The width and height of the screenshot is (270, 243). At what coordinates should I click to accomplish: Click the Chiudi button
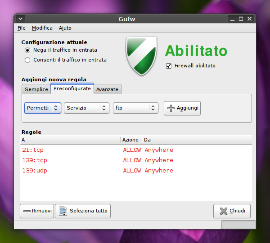point(232,211)
